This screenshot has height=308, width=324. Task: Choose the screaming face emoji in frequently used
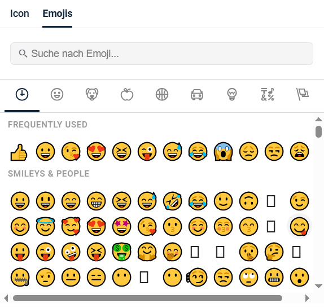(223, 152)
